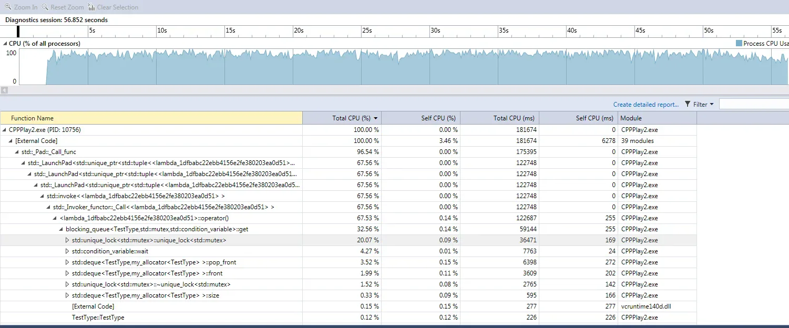This screenshot has height=328, width=789.
Task: Click the Self CPU (%) column header
Action: (421, 118)
